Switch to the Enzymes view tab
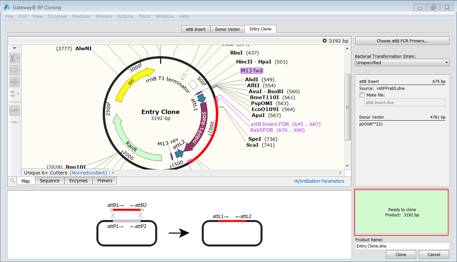The image size is (457, 262). (x=78, y=181)
